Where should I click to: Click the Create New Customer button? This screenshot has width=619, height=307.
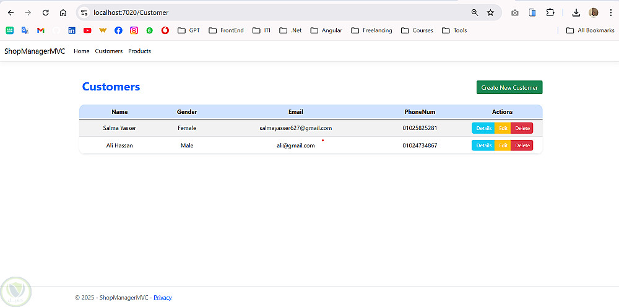tap(509, 88)
